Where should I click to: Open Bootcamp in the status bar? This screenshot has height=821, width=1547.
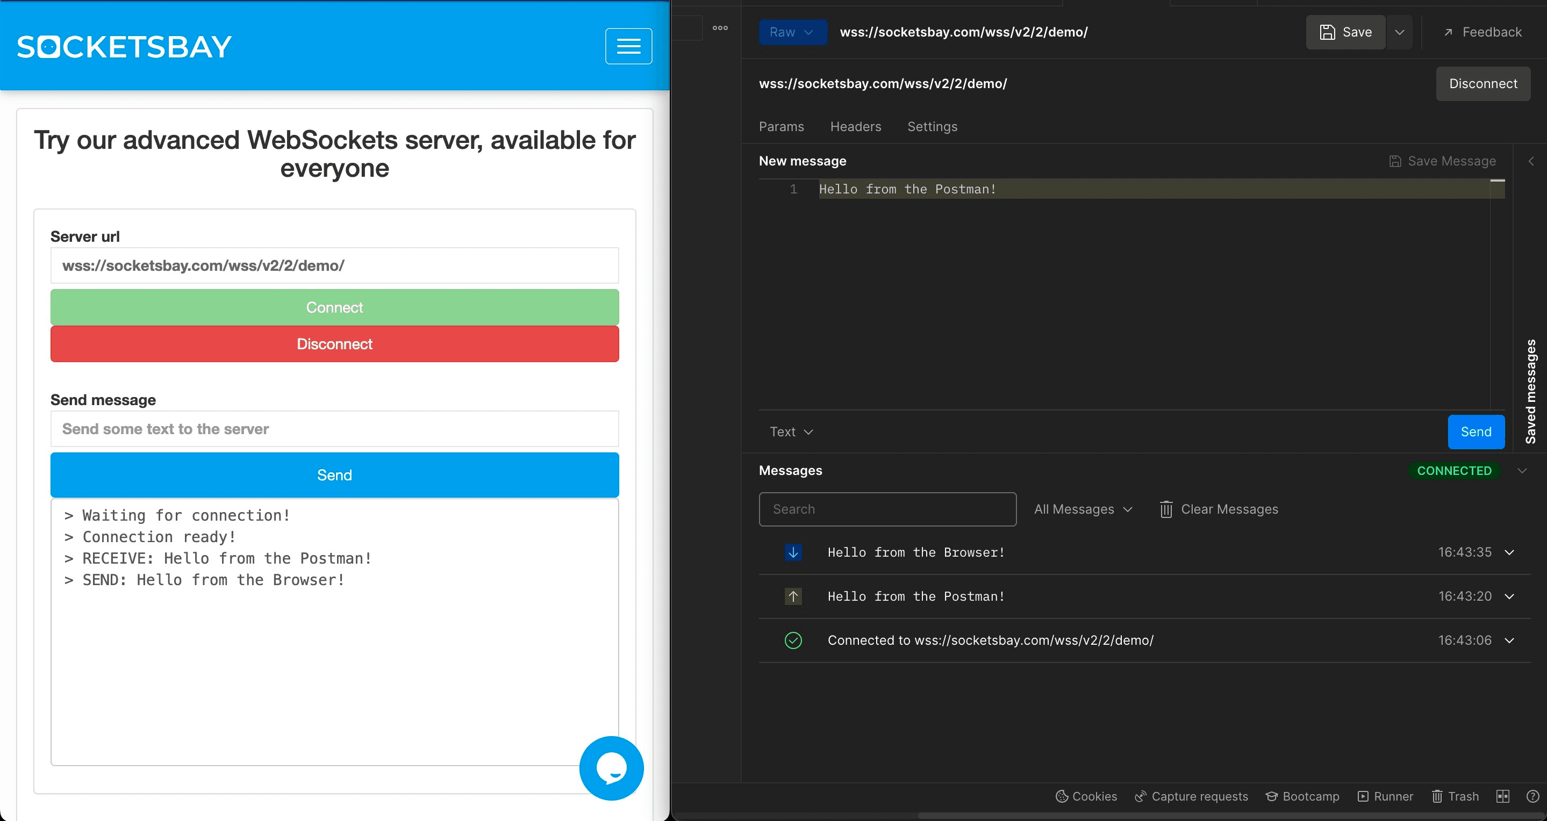pyautogui.click(x=1302, y=796)
